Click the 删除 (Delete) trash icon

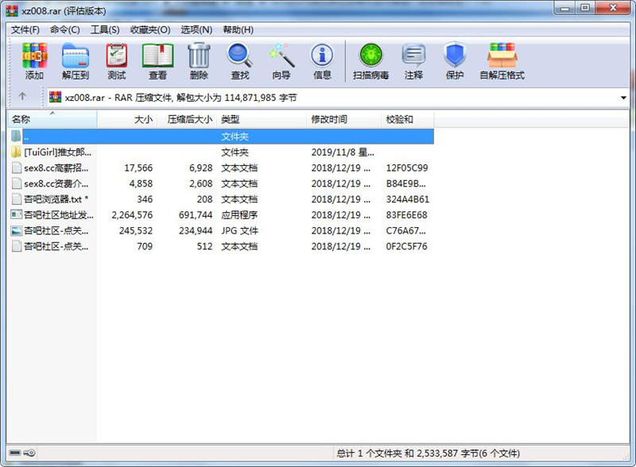pyautogui.click(x=199, y=61)
